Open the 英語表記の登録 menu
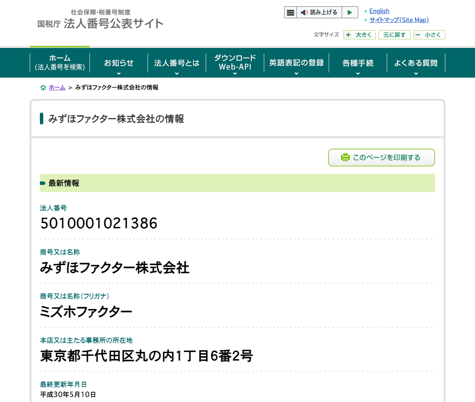This screenshot has width=475, height=402. (x=296, y=63)
